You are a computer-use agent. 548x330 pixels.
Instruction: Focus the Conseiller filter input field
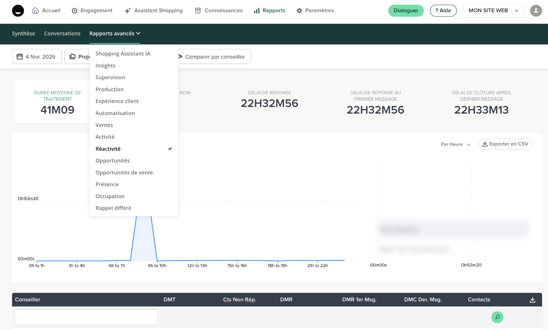86,317
